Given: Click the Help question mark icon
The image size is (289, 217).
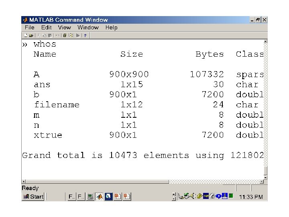Looking at the screenshot, I should tap(85, 35).
